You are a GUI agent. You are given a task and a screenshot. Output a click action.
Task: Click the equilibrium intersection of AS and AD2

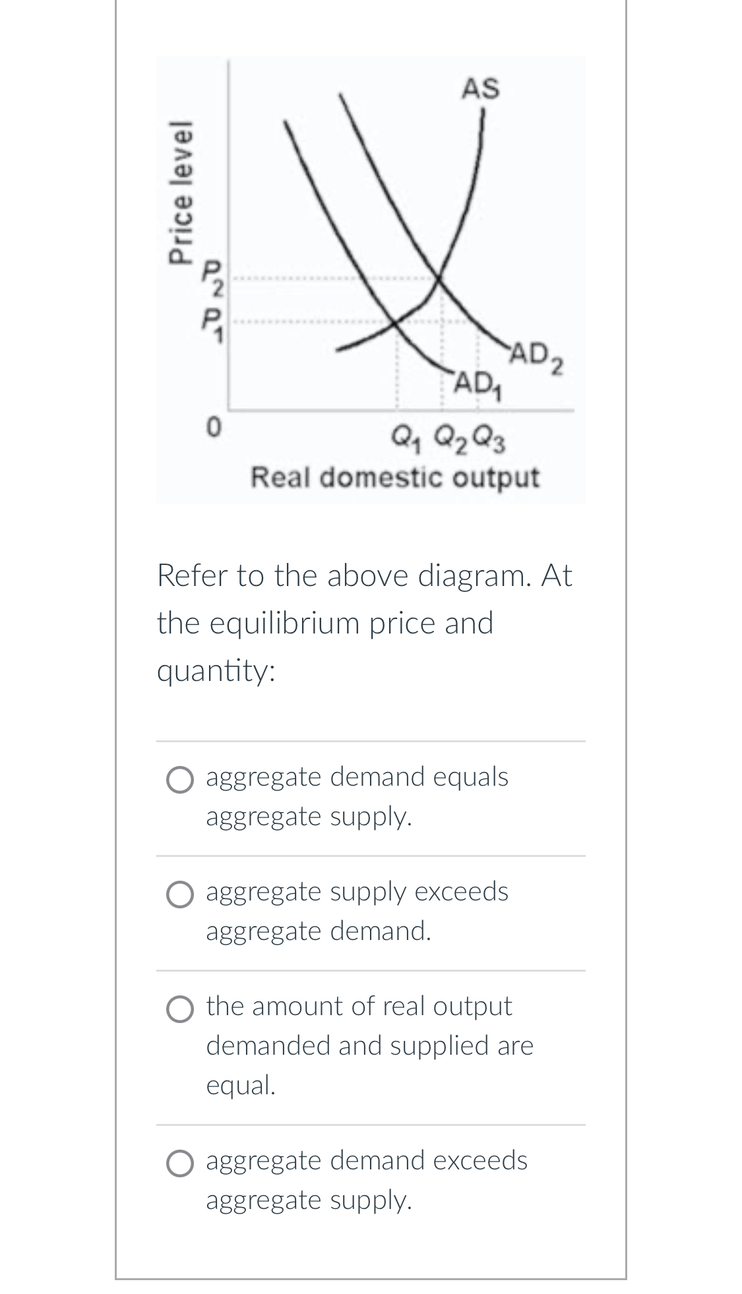point(437,280)
